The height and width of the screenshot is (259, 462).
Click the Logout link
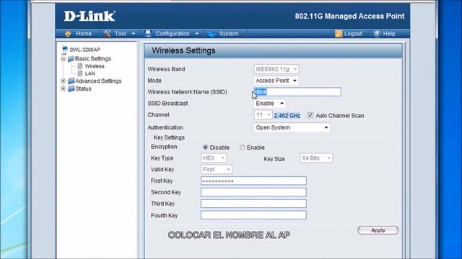353,34
